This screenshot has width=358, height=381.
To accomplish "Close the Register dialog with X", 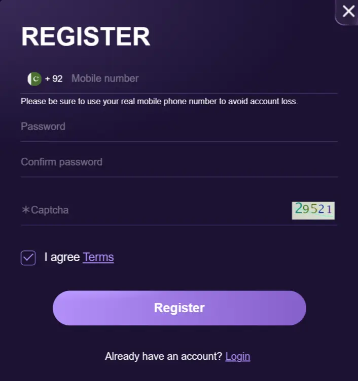I will (348, 11).
